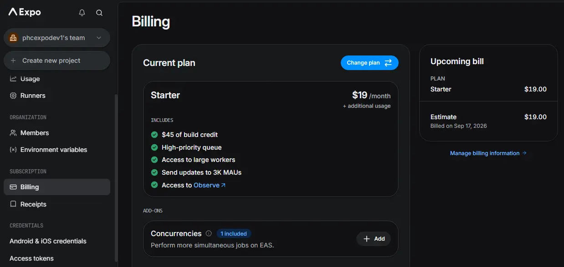
Task: Click the team building avatar icon
Action: pyautogui.click(x=13, y=38)
